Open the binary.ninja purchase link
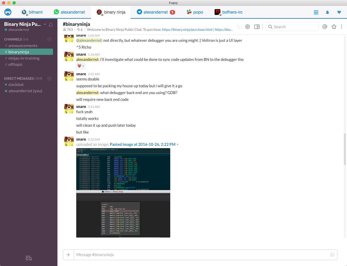Screen dimensions: 347x266 coord(187,30)
